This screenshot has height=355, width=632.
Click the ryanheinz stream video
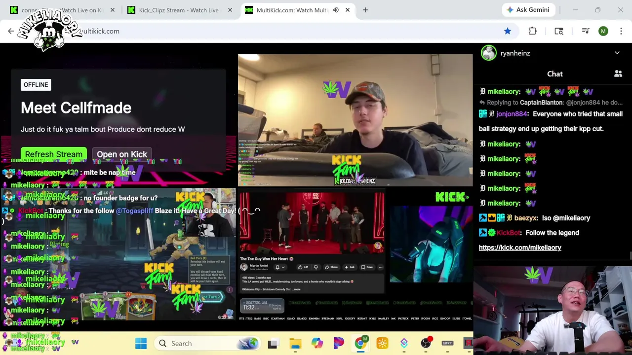click(x=355, y=120)
